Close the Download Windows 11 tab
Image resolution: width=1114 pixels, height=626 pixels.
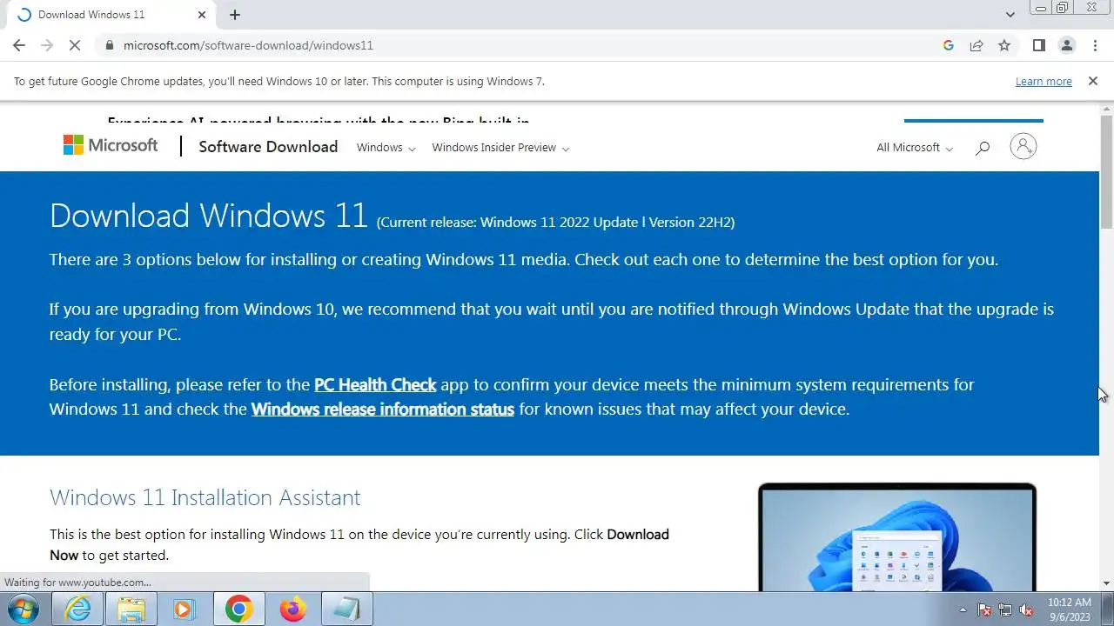202,15
